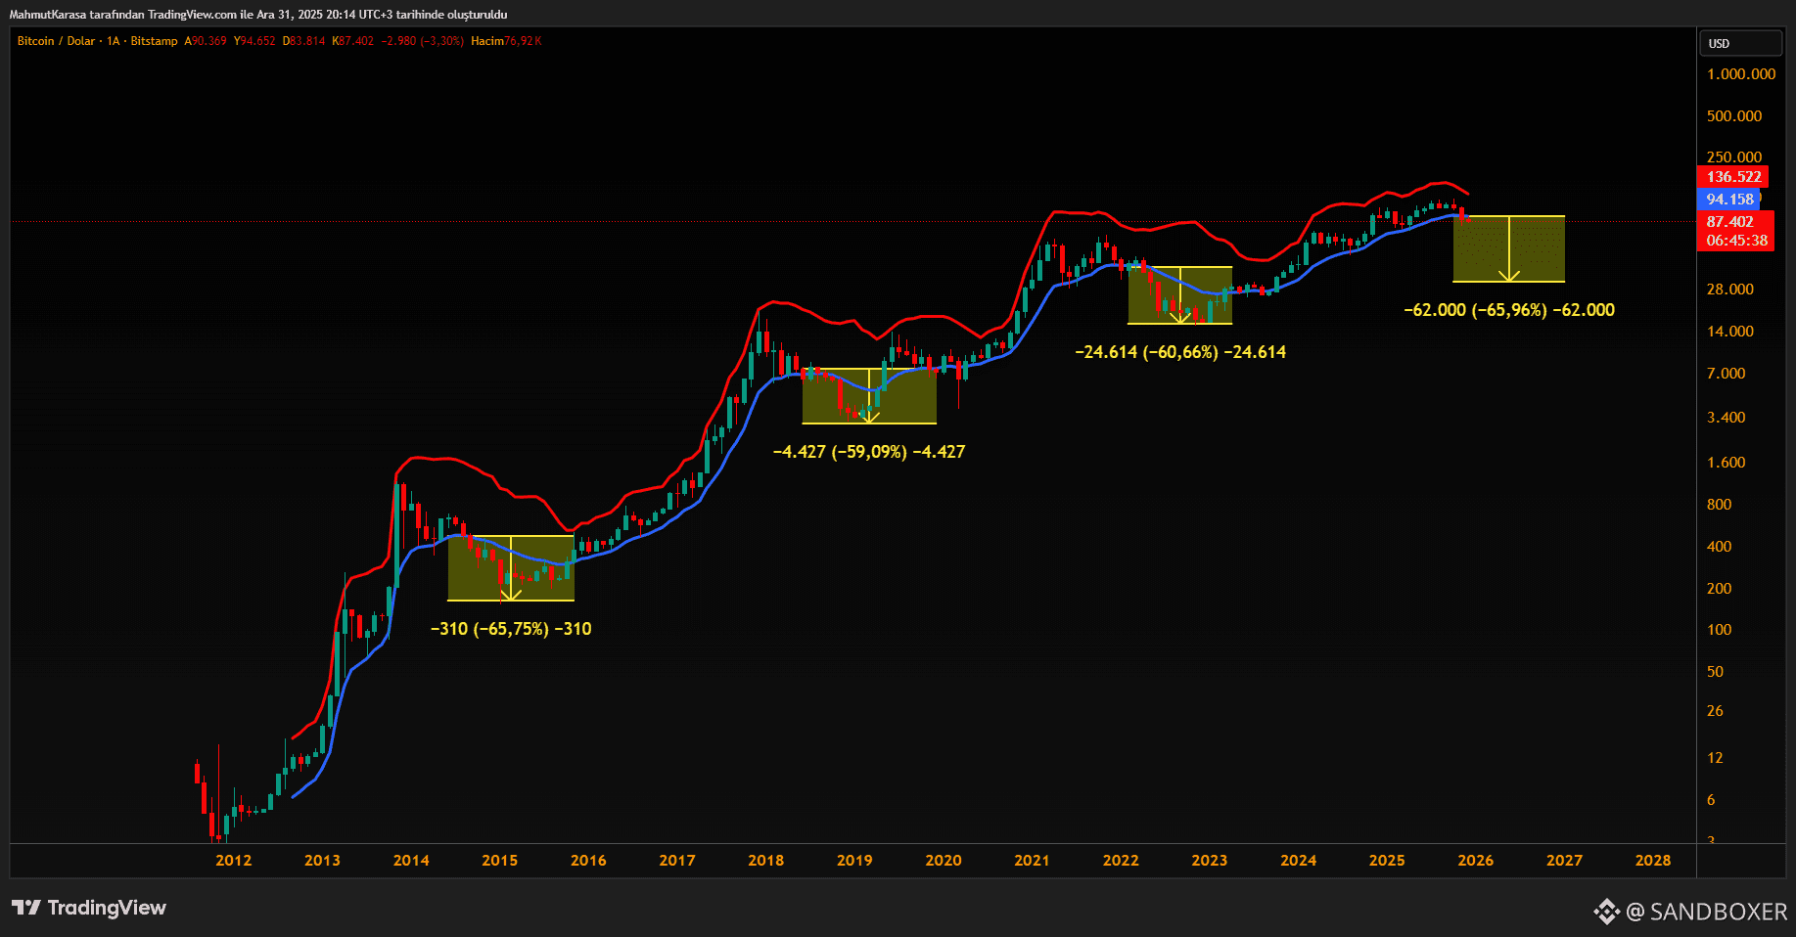Click the K87.402 close value in the legend
Screen dimensions: 1796x937
pyautogui.click(x=353, y=41)
